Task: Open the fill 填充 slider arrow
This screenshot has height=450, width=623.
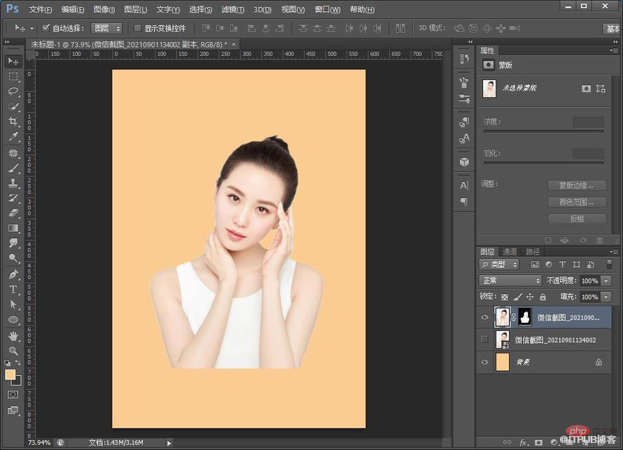Action: 606,297
